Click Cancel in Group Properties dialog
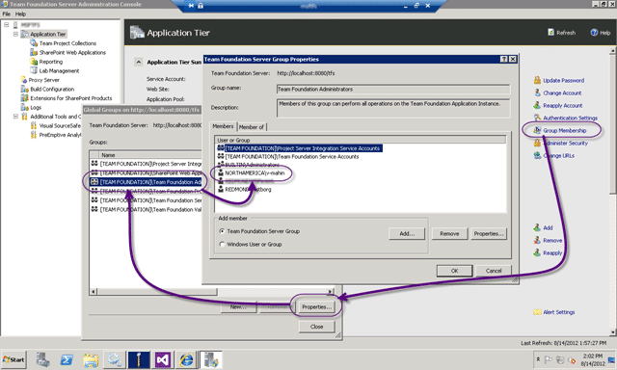617x370 pixels. click(494, 271)
